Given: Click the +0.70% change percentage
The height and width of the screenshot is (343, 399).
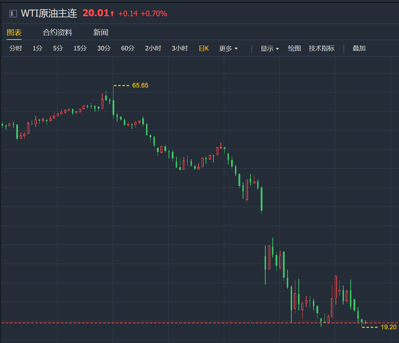Looking at the screenshot, I should tap(154, 13).
